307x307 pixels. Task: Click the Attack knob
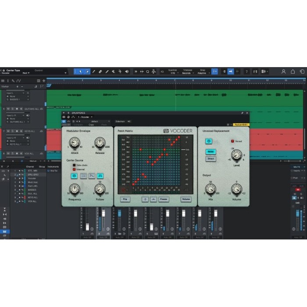point(75,143)
